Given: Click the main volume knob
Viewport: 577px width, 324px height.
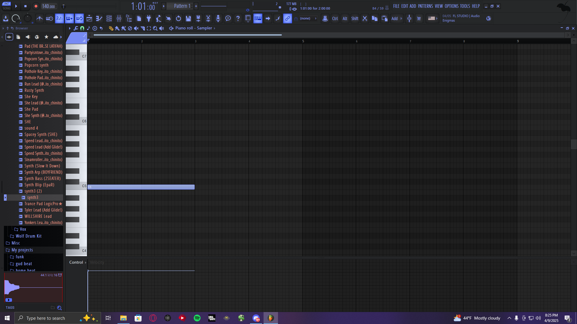Looking at the screenshot, I should click(16, 19).
